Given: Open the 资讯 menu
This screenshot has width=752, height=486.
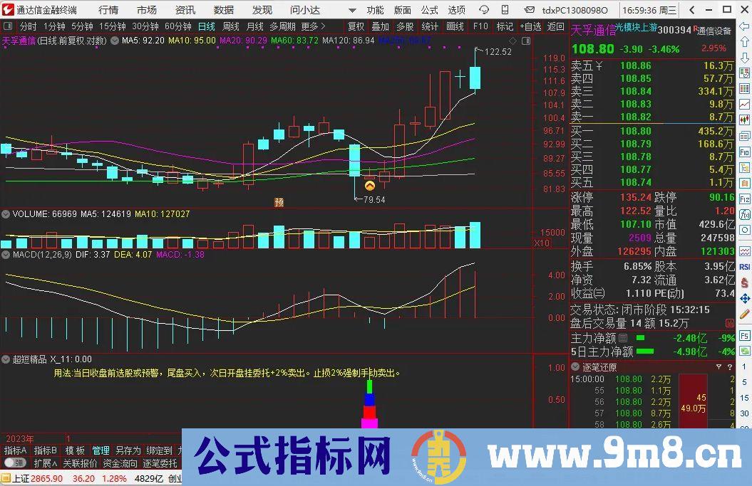Looking at the screenshot, I should pos(185,9).
